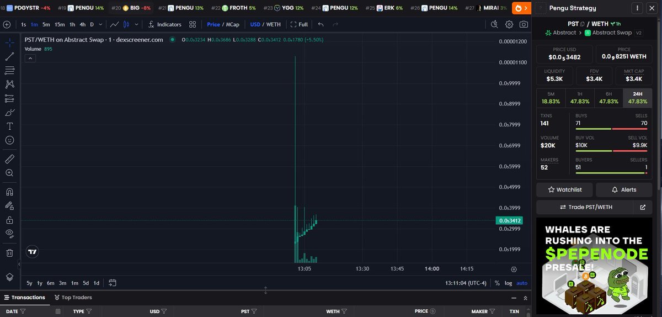The height and width of the screenshot is (317, 662).
Task: Select the ruler measure tool
Action: click(9, 159)
